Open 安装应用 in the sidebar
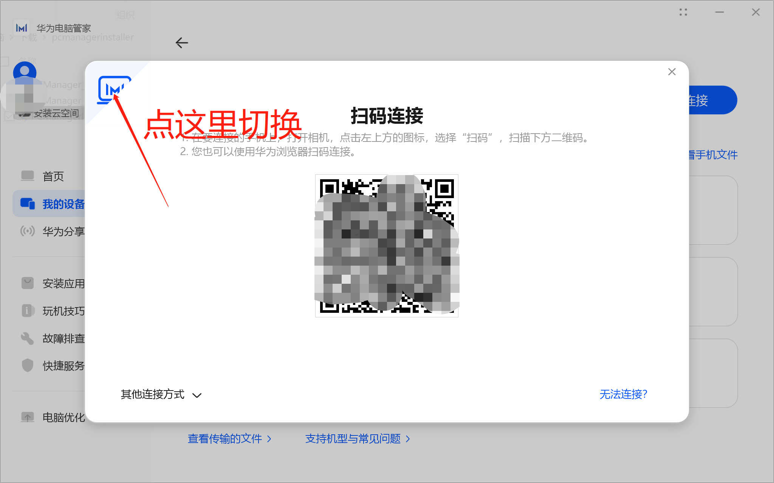The height and width of the screenshot is (483, 774). tap(49, 283)
